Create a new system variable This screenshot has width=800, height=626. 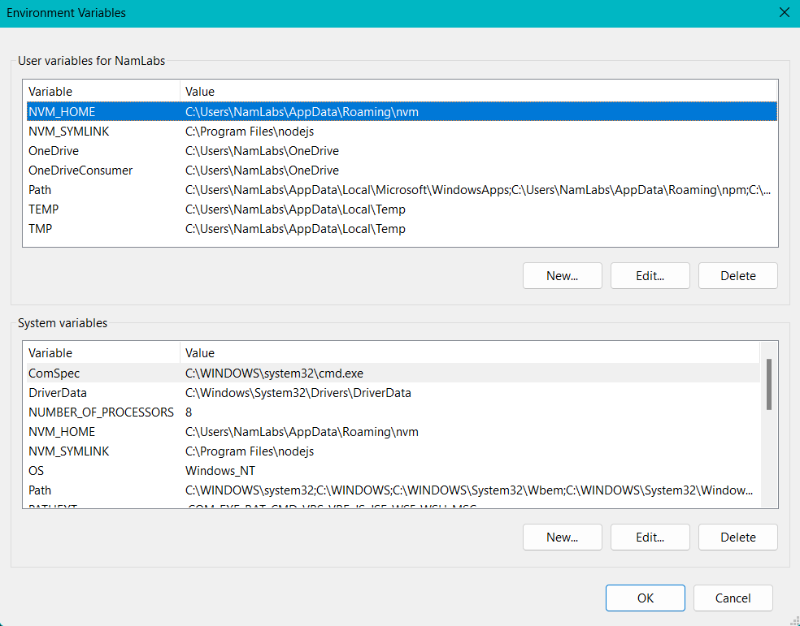point(563,537)
